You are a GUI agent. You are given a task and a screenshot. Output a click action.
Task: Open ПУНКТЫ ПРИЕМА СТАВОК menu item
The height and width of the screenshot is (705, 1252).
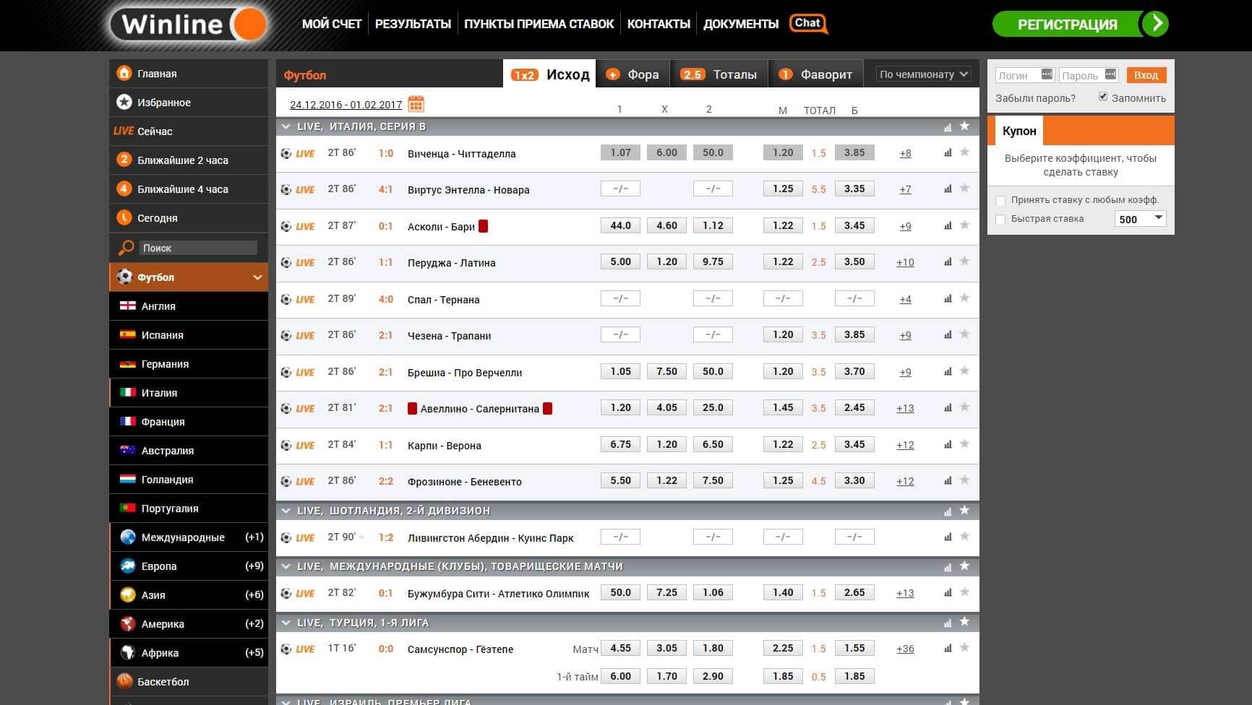[539, 24]
